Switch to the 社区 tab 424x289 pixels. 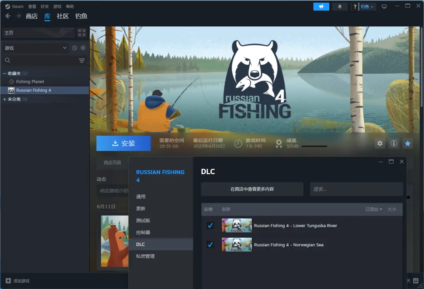[x=63, y=16]
